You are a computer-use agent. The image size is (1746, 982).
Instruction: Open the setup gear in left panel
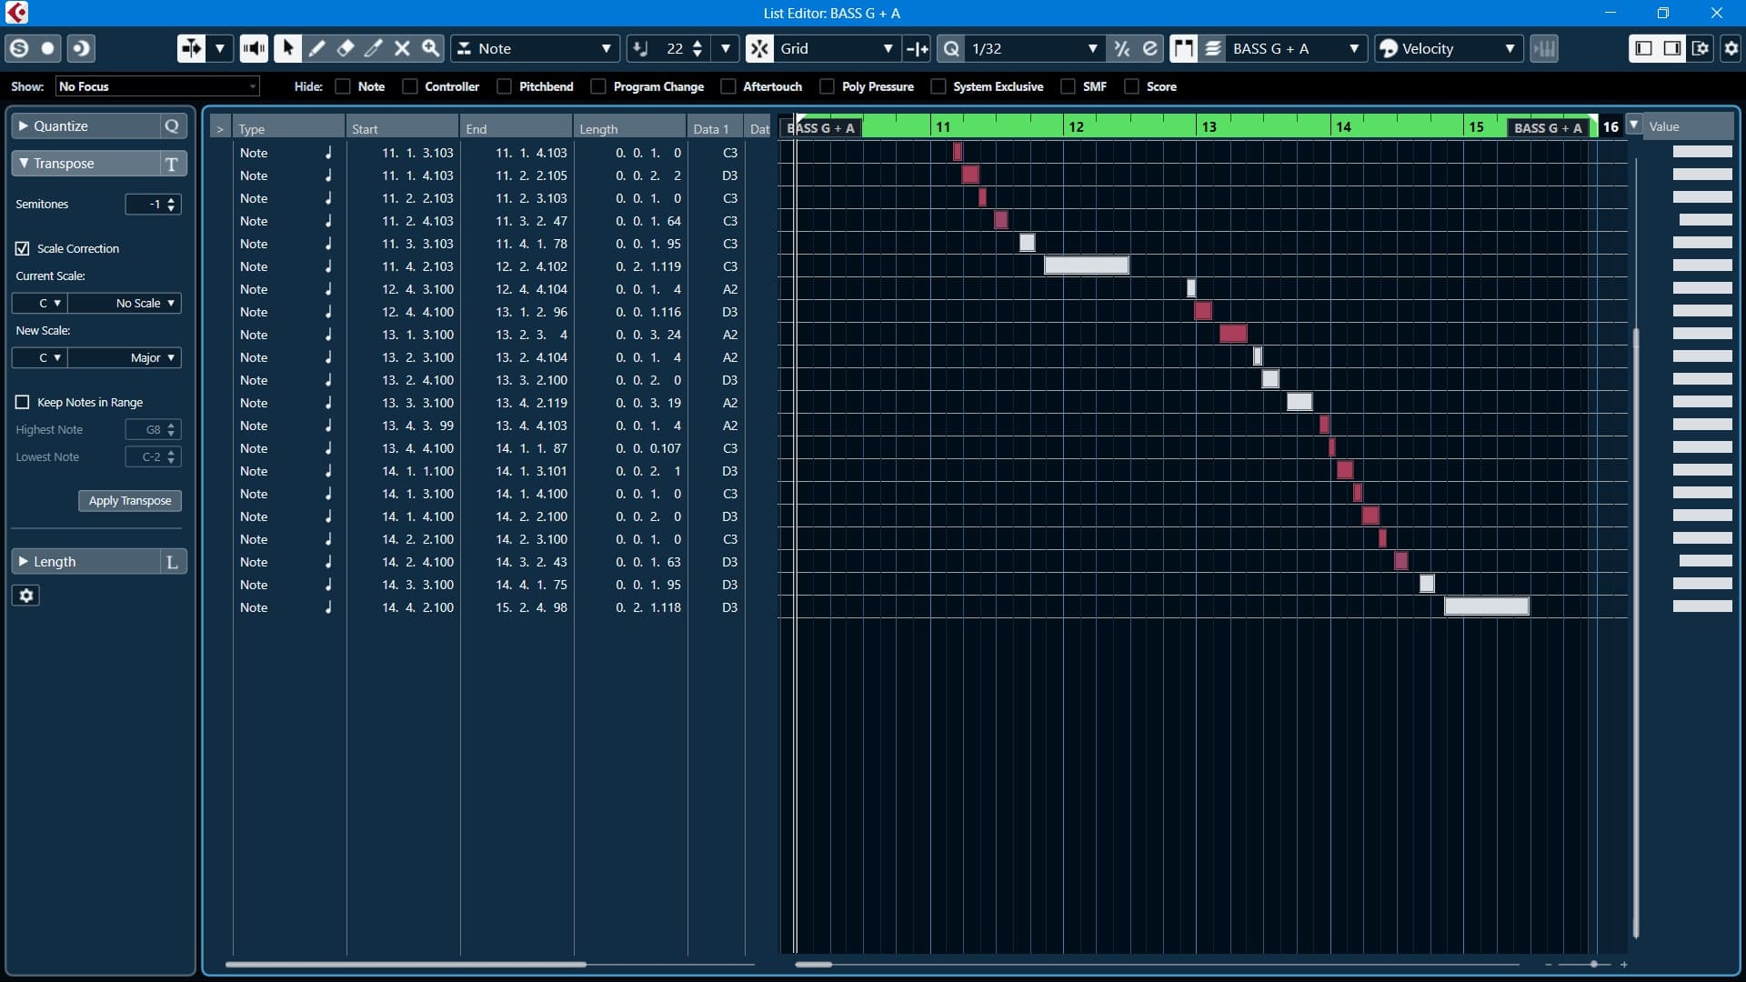pyautogui.click(x=25, y=596)
